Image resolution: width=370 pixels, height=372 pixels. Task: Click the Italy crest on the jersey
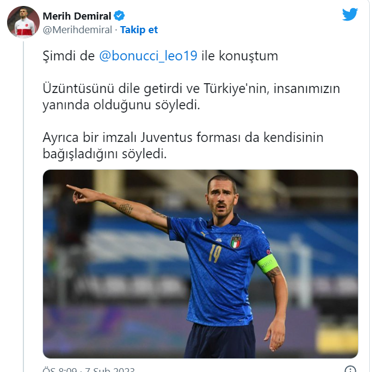pyautogui.click(x=236, y=242)
